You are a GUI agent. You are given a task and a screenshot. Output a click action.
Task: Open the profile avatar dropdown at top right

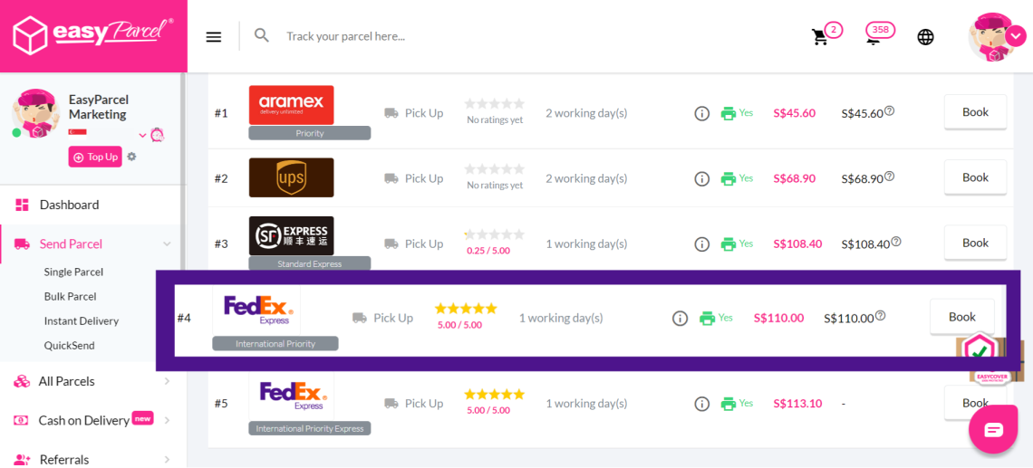click(1017, 35)
